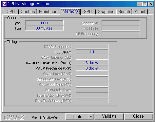Screen dimensions: 155x122
Task: Click the FSB:DRAM value 1:1
Action: (x=92, y=52)
